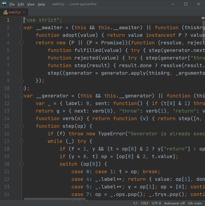Open the Edit menu

point(21,4)
